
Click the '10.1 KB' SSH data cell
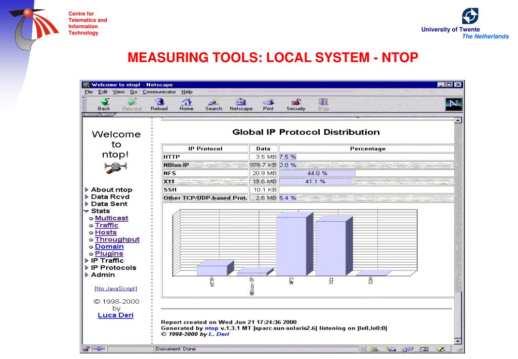(x=263, y=190)
